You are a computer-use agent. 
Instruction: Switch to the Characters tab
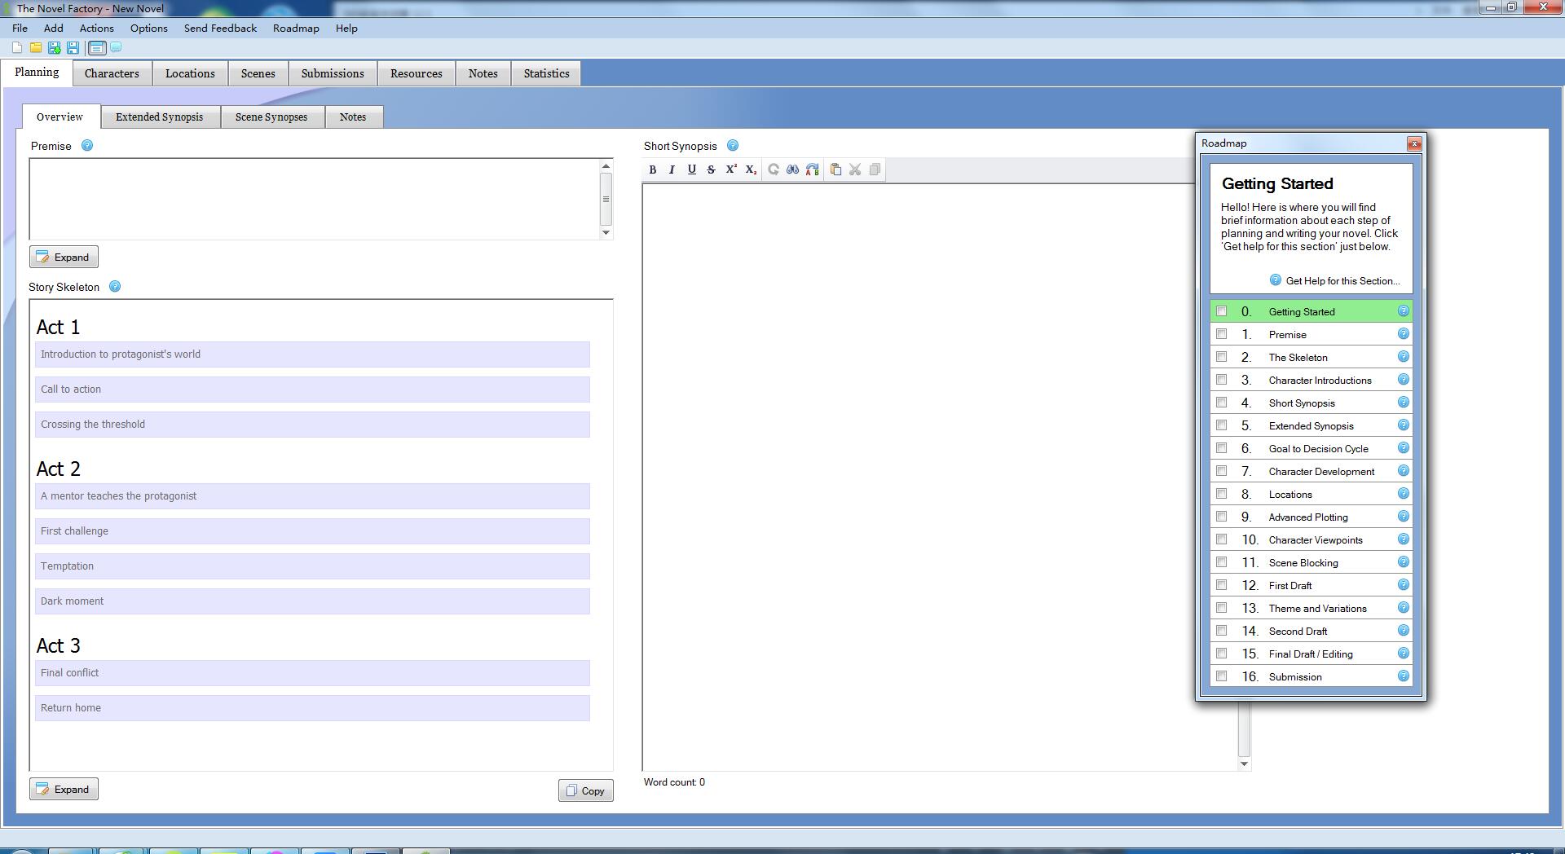(x=112, y=73)
